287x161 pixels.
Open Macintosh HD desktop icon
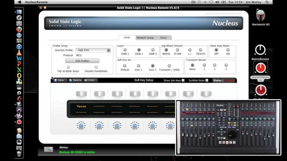(261, 18)
